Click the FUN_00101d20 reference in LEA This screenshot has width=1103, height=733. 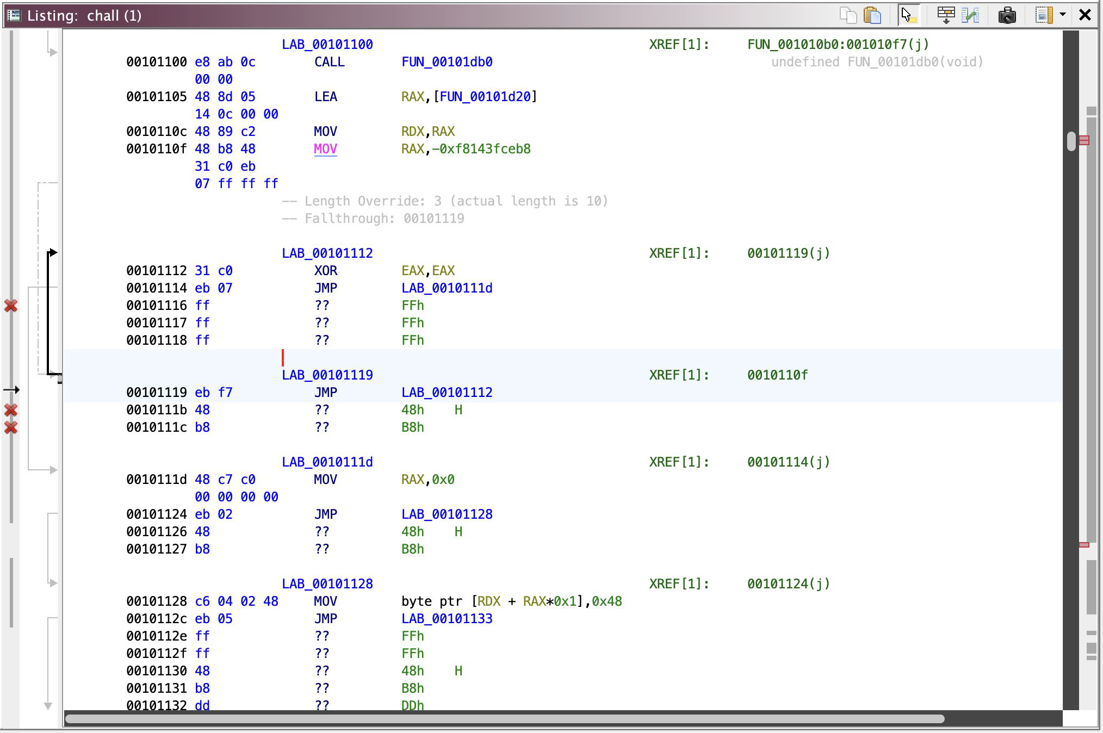click(485, 97)
